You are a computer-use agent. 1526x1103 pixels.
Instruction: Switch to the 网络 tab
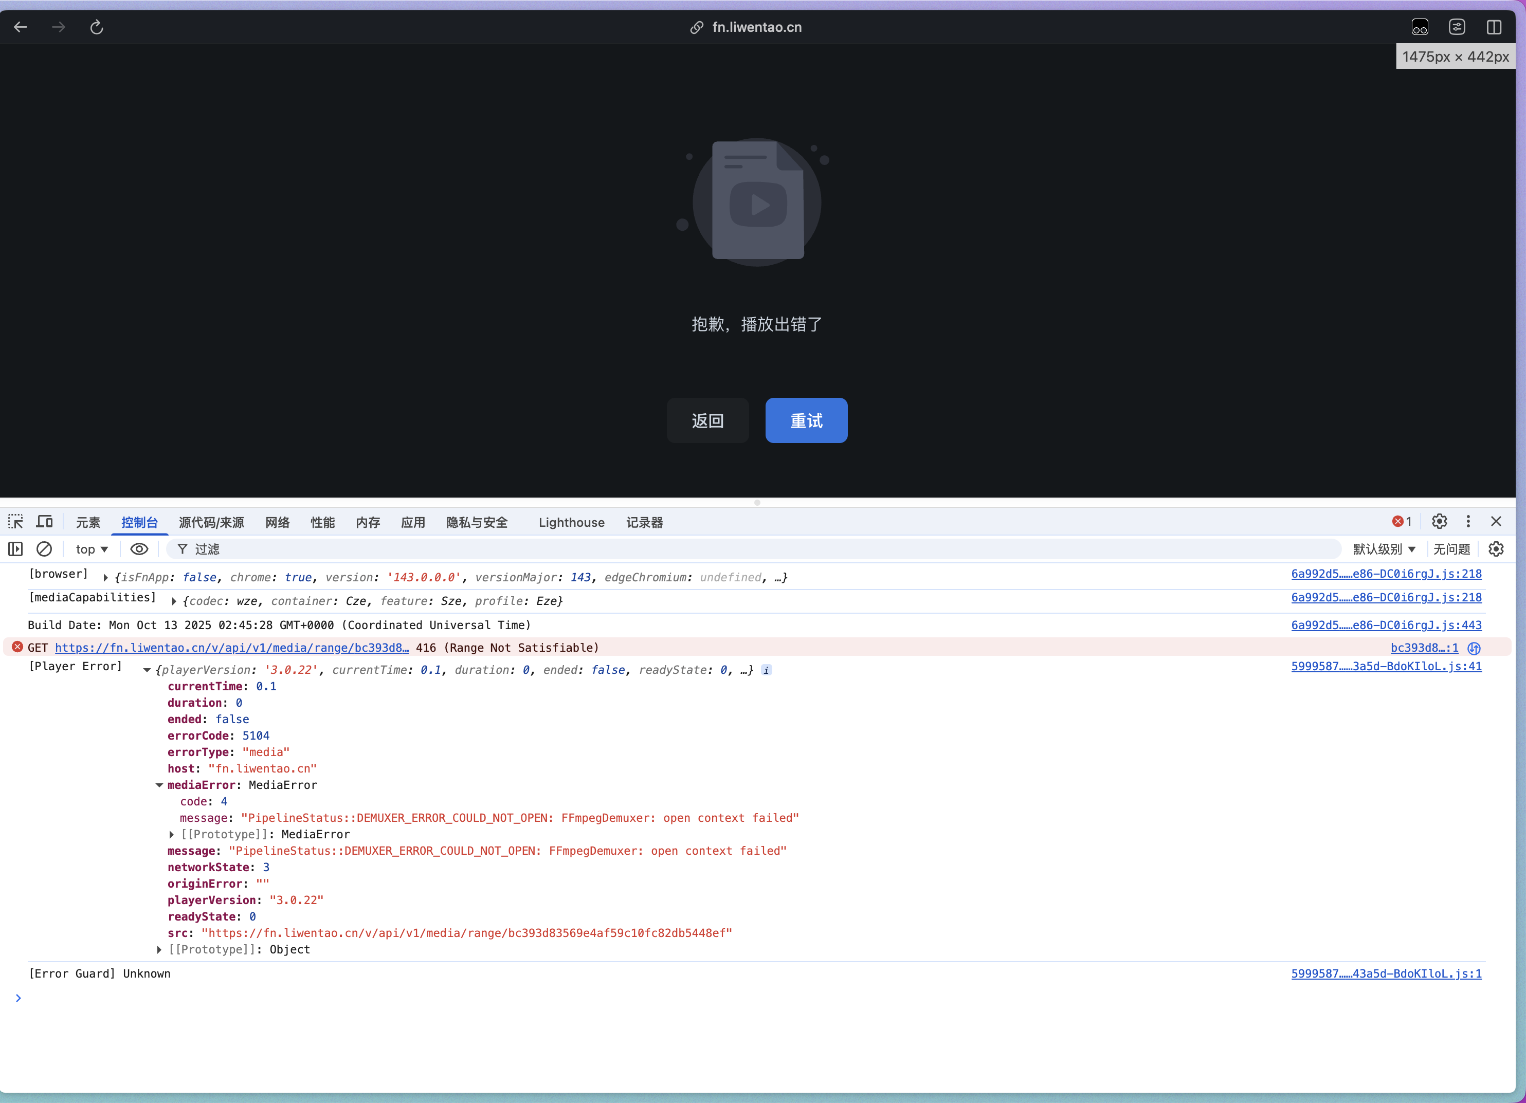tap(277, 523)
